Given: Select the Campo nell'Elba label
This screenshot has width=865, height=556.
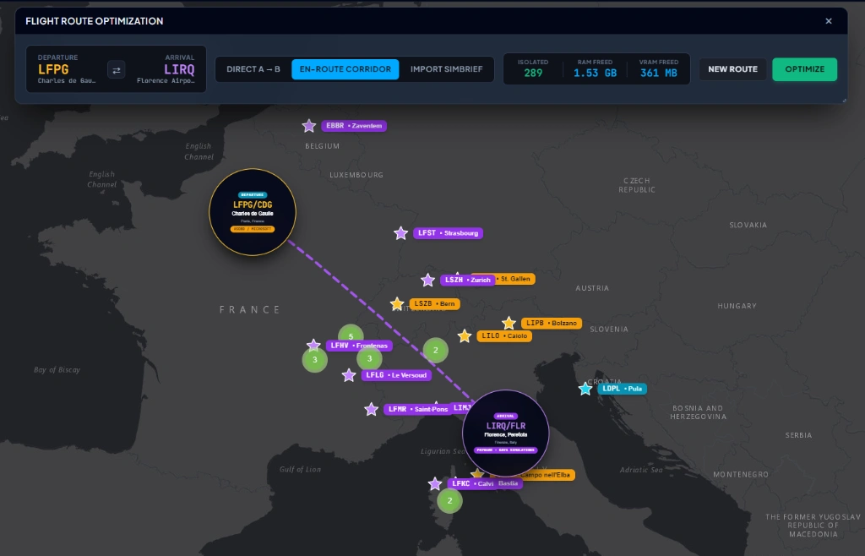Looking at the screenshot, I should click(547, 475).
